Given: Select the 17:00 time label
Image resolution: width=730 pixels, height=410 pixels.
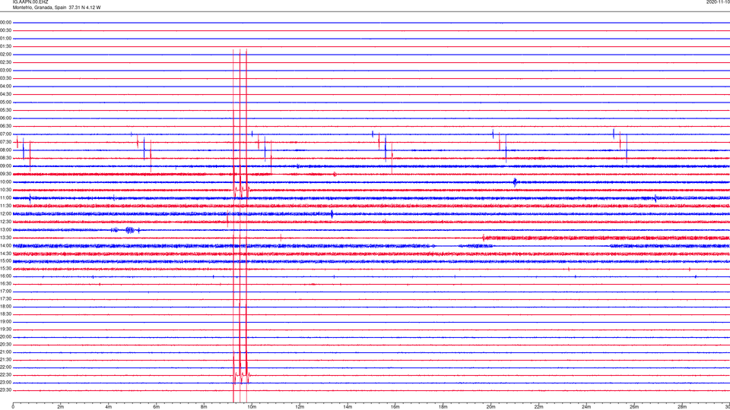Looking at the screenshot, I should (6, 292).
